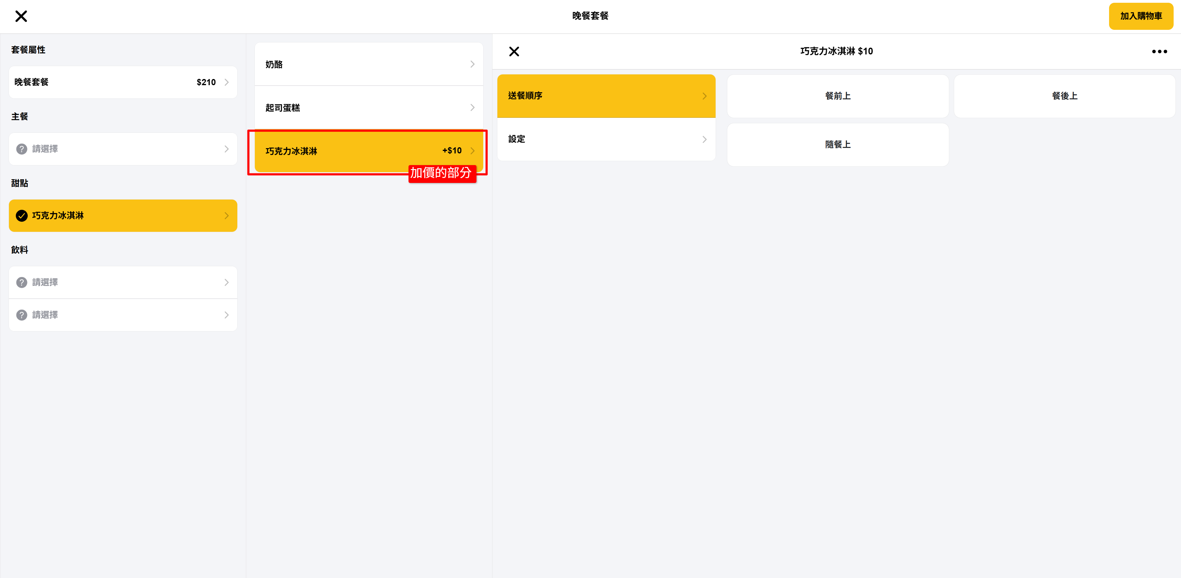Close the 巧克力冰淇淋 options panel
The height and width of the screenshot is (578, 1181).
pos(514,51)
